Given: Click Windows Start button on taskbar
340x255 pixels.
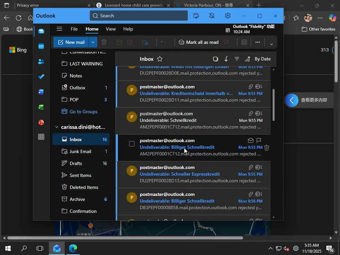Looking at the screenshot, I should (8, 248).
